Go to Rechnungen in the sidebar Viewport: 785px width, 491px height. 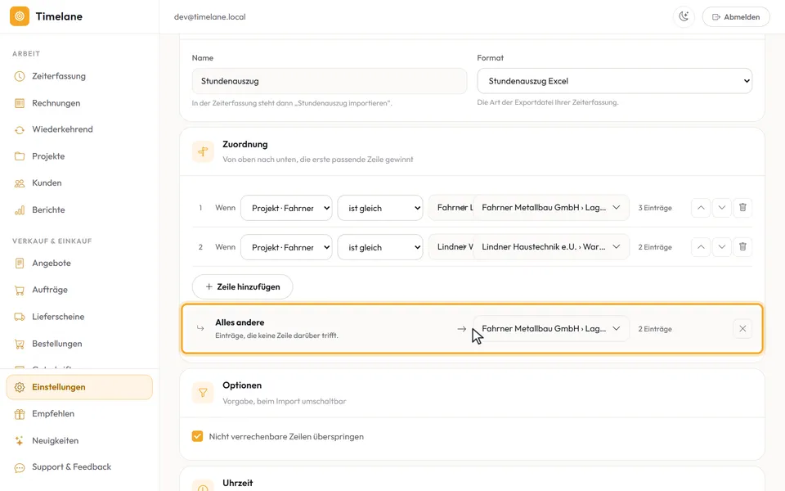79,103
